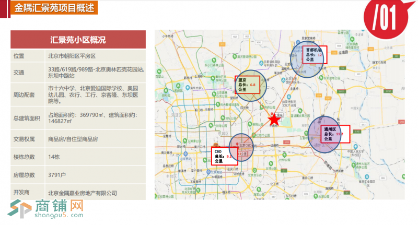Click the 北京欢乐谷 green icon
The image size is (418, 225).
coord(254,170)
